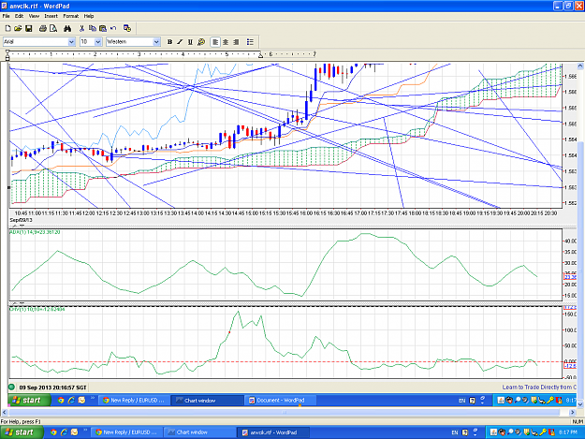Print the document using the printer icon
The width and height of the screenshot is (585, 439).
[x=43, y=28]
